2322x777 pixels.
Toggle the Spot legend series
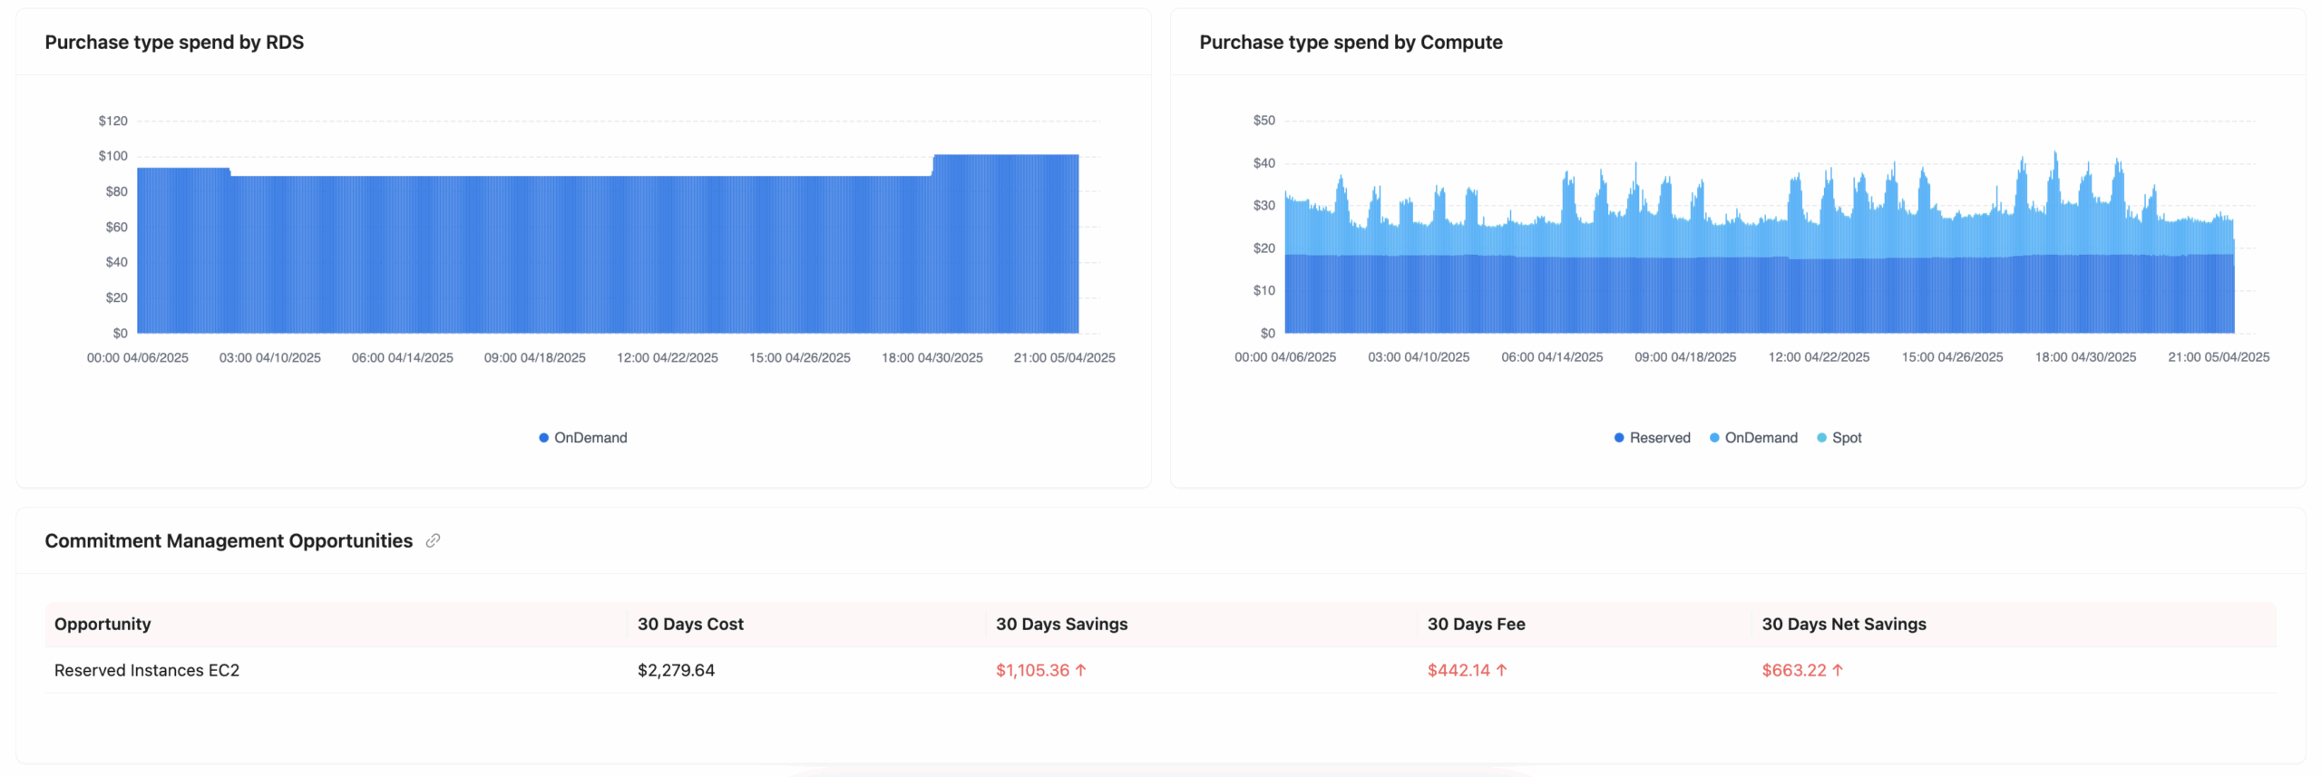(1839, 438)
